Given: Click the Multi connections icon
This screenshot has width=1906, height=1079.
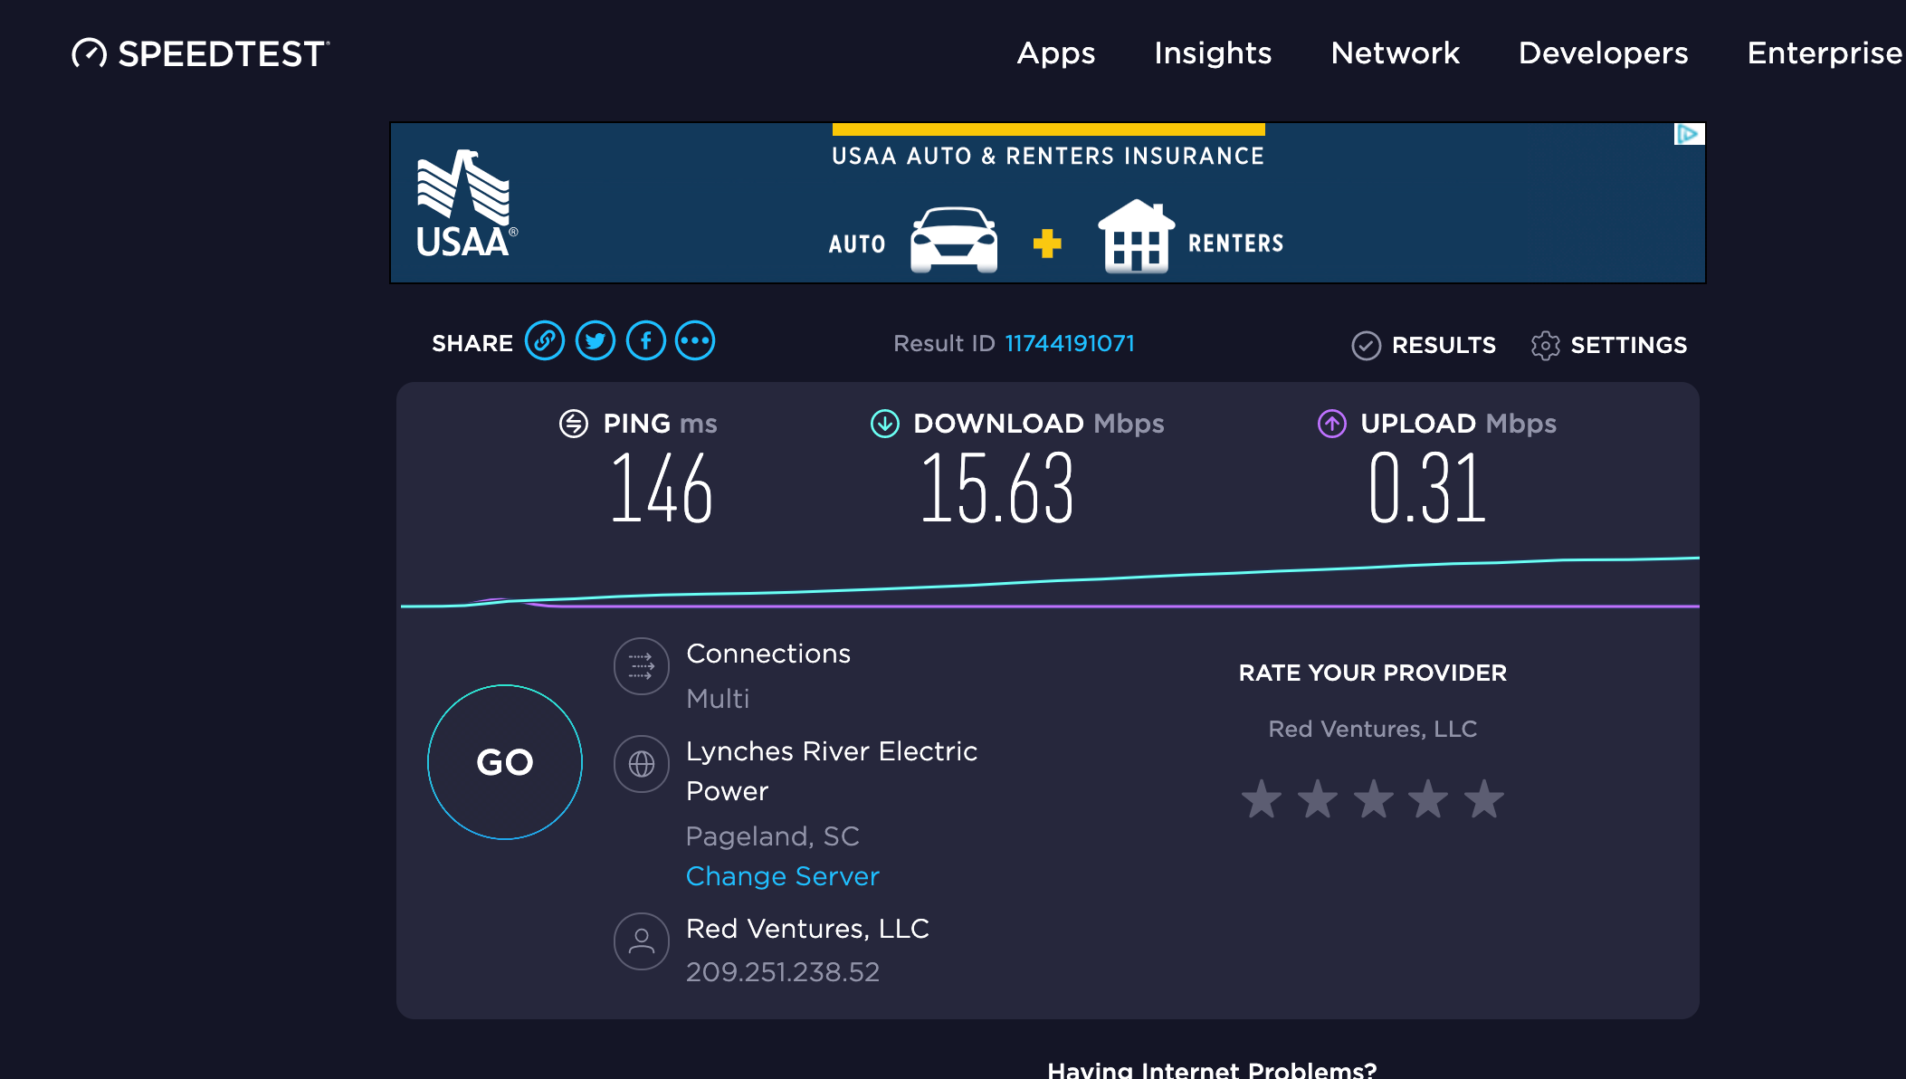Looking at the screenshot, I should click(x=641, y=666).
